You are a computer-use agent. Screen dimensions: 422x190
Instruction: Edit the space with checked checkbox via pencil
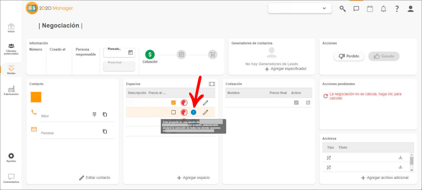tap(205, 103)
